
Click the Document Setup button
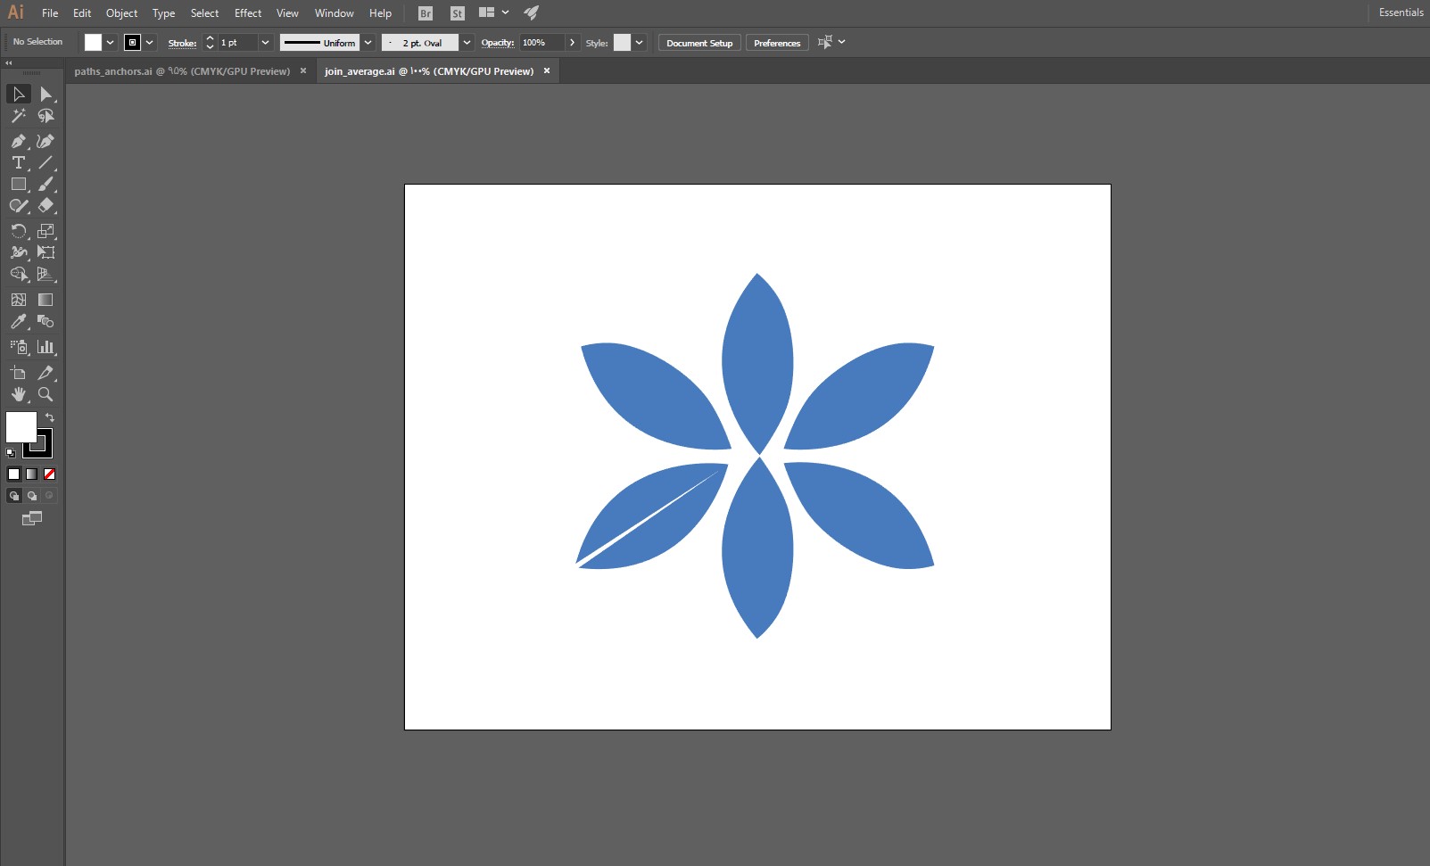699,43
